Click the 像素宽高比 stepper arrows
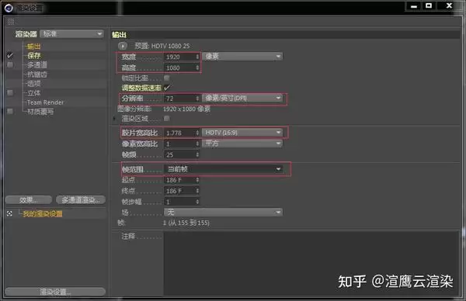Image resolution: width=466 pixels, height=301 pixels. (x=197, y=144)
